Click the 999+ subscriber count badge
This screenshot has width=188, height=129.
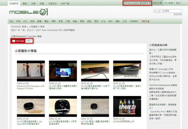pos(29,41)
